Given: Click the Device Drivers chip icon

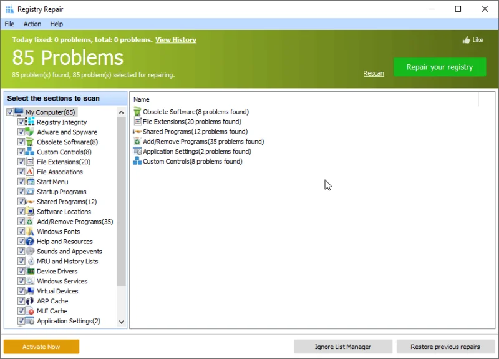Looking at the screenshot, I should [x=30, y=271].
